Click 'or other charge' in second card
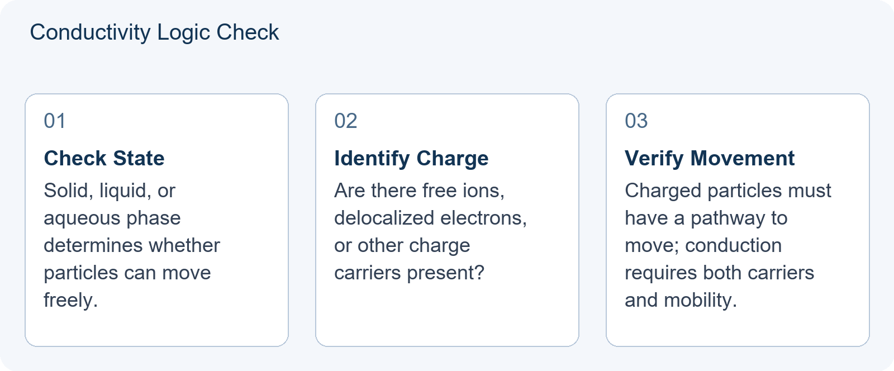 coord(402,245)
